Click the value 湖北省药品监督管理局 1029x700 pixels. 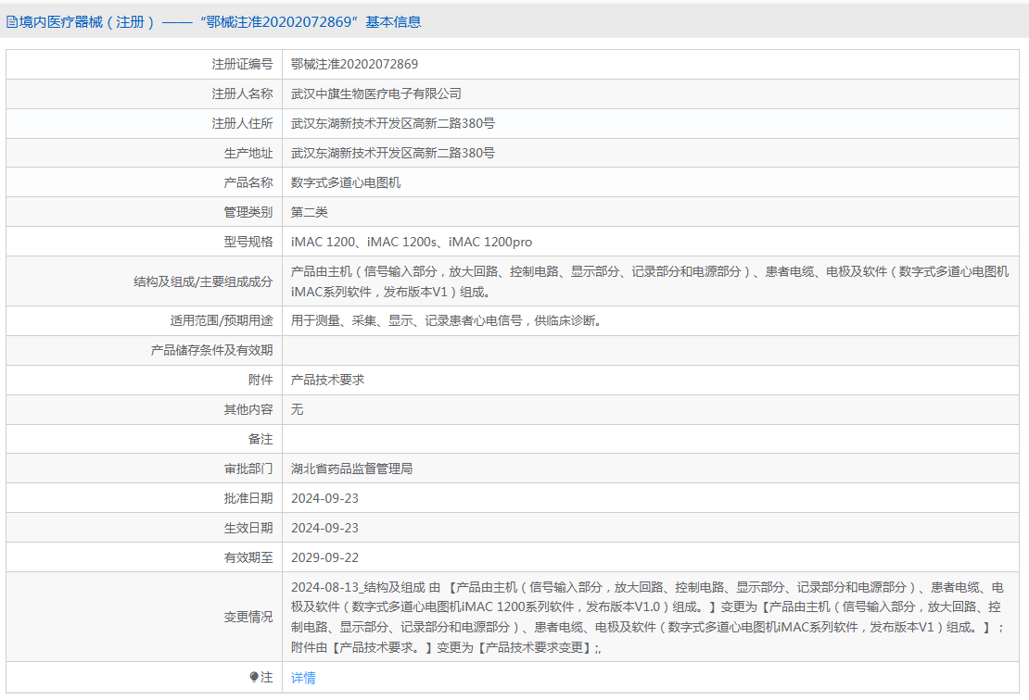click(351, 469)
